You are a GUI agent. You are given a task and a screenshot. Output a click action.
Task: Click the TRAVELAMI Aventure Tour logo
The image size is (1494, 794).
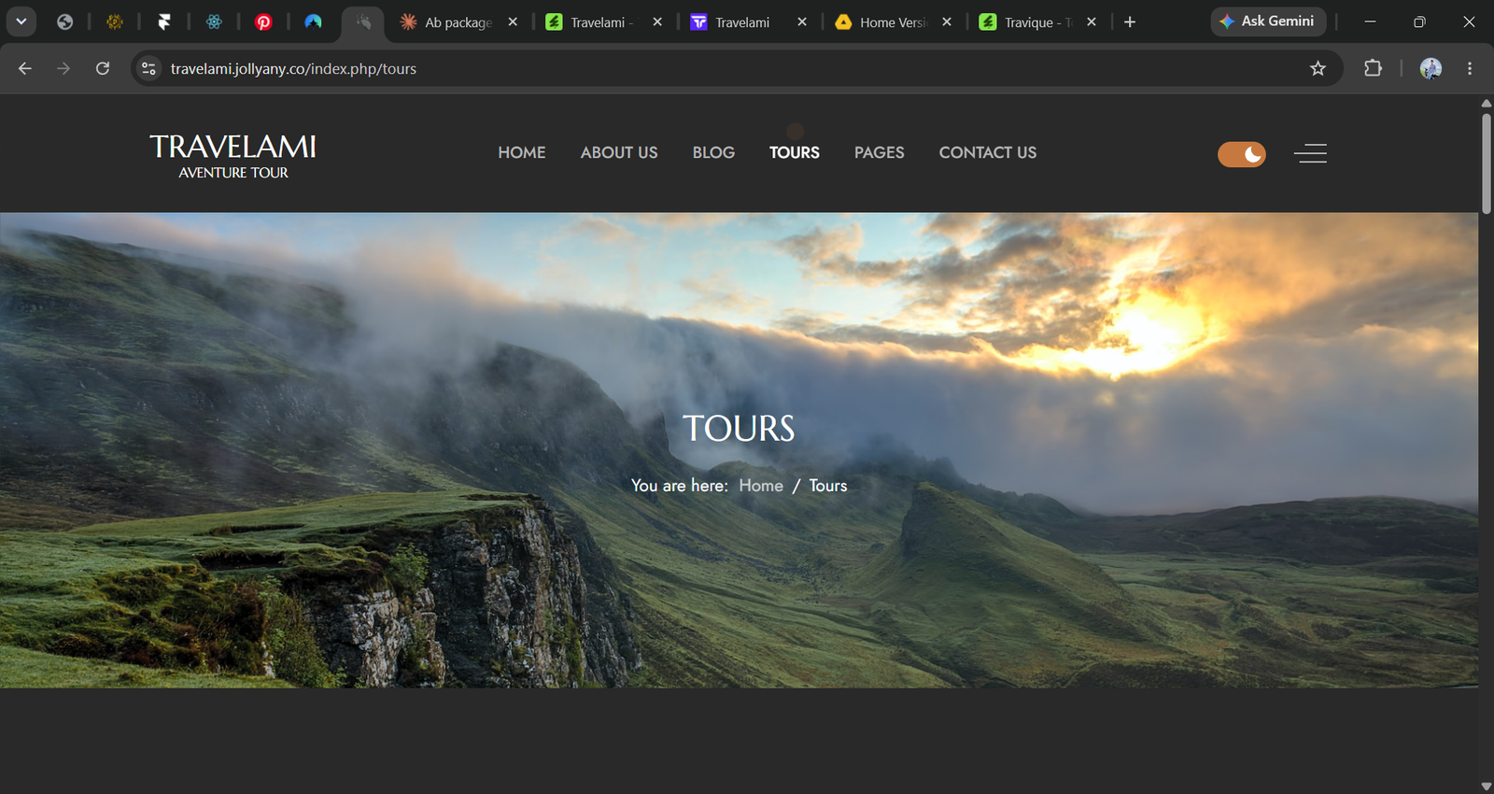point(233,155)
